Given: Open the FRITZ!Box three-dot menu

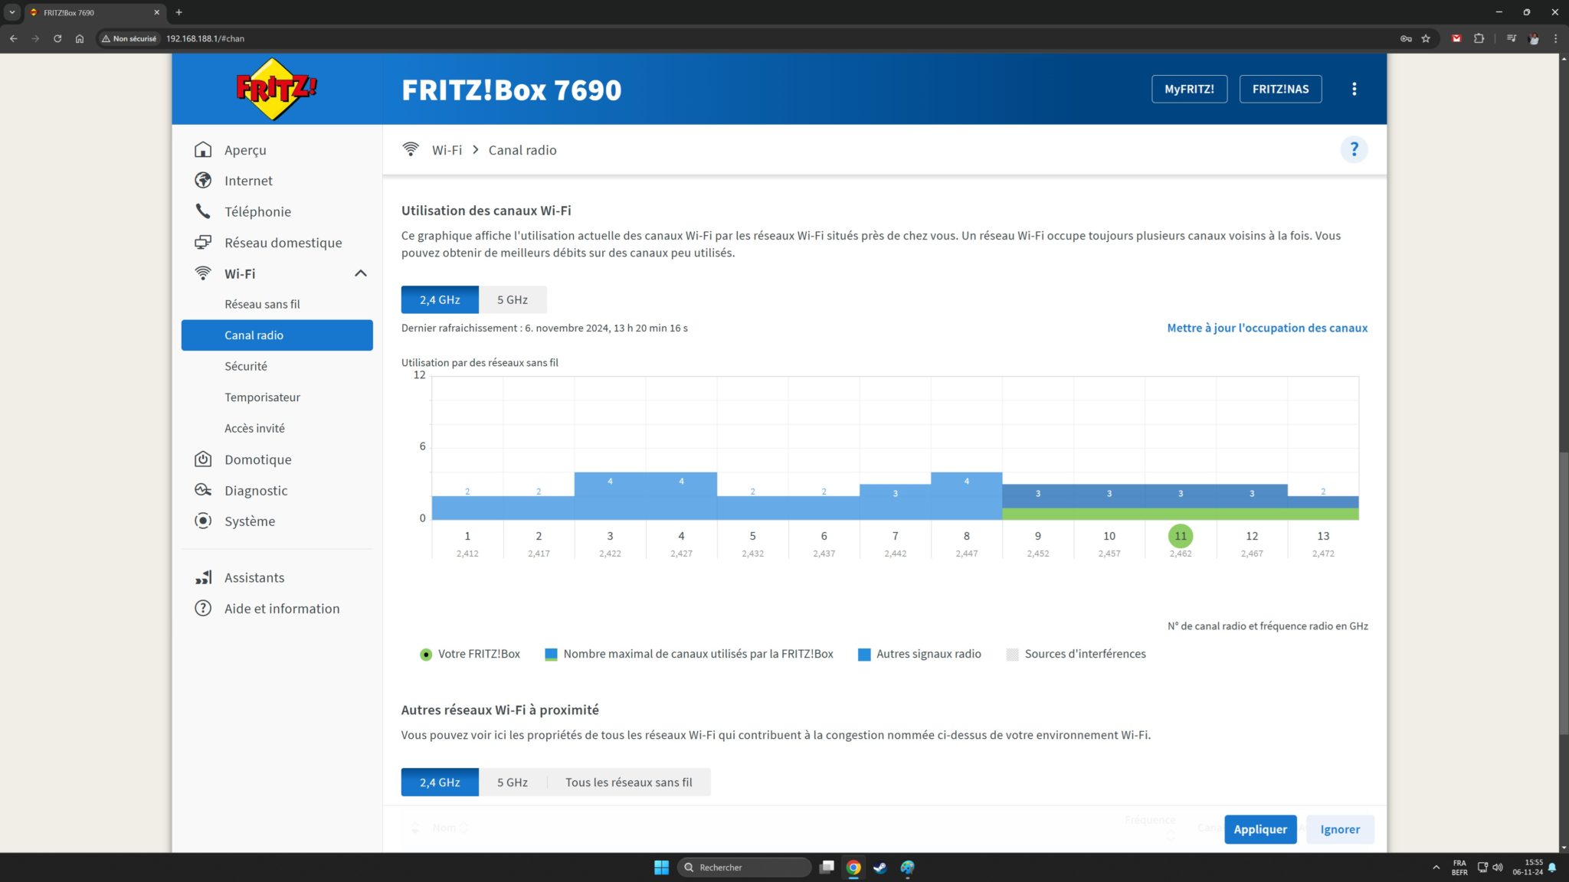Looking at the screenshot, I should point(1354,89).
